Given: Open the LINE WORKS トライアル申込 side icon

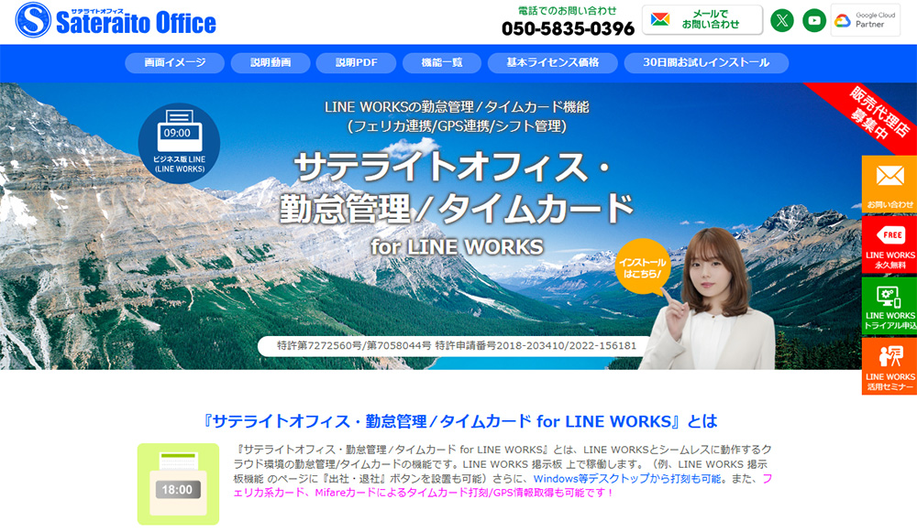Looking at the screenshot, I should pos(889,306).
